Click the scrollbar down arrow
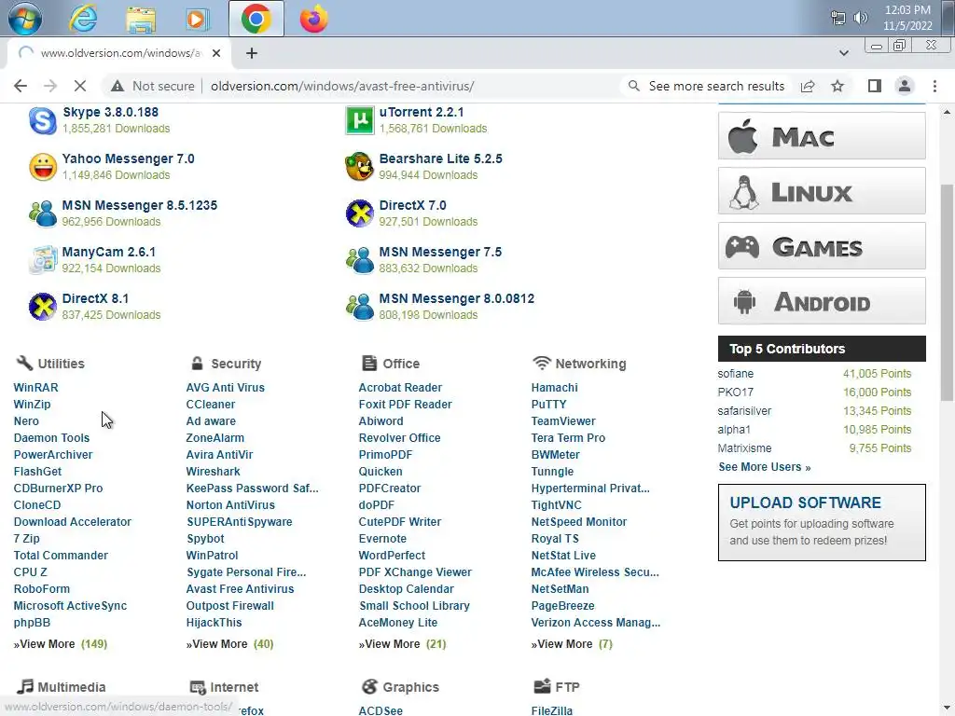 click(x=946, y=708)
